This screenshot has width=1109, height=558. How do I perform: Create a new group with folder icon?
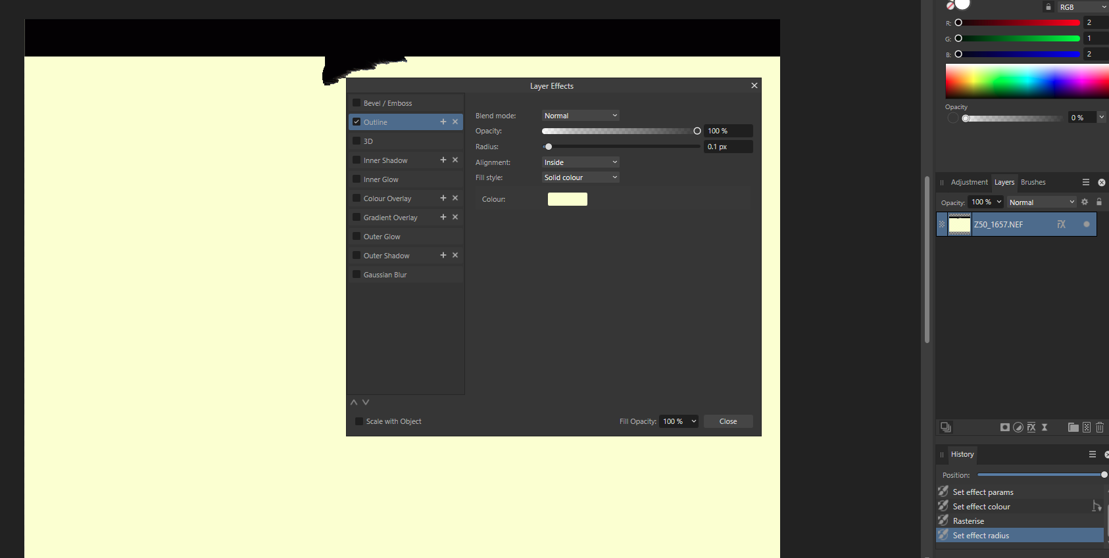pyautogui.click(x=1073, y=427)
